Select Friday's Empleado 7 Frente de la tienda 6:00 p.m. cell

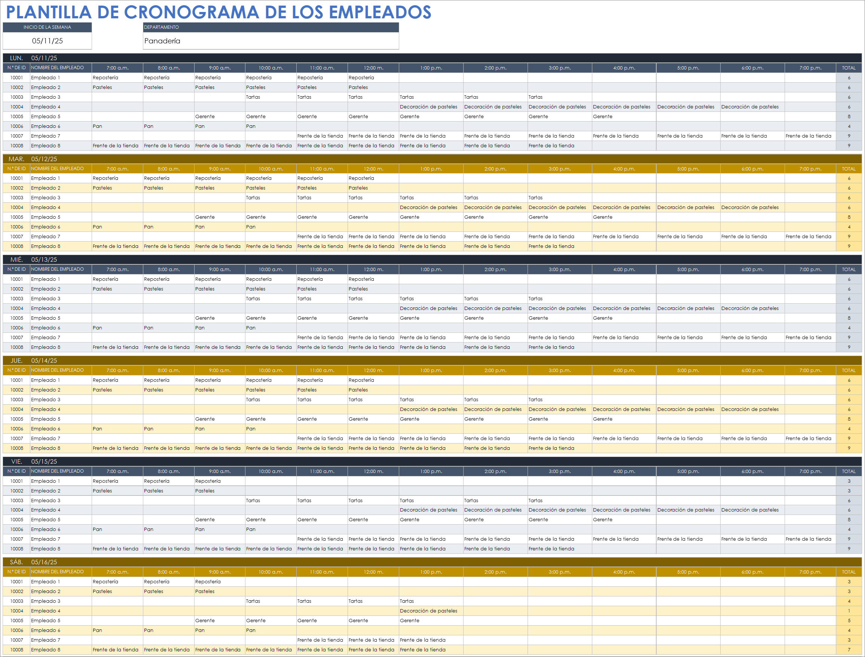click(752, 539)
